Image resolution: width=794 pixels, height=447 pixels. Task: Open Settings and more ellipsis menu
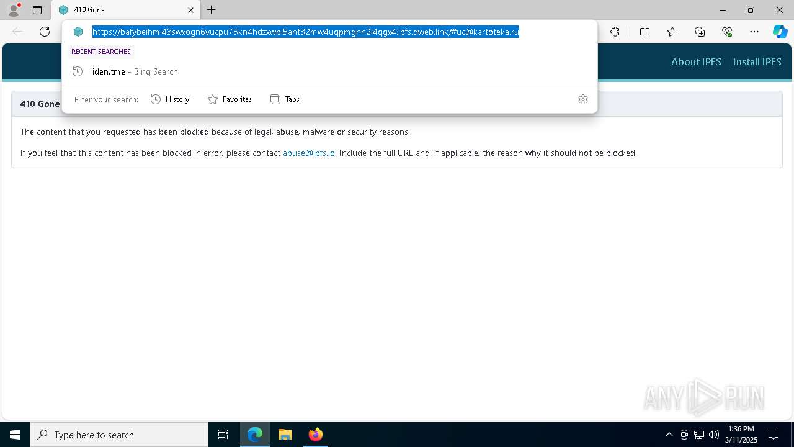(x=754, y=32)
